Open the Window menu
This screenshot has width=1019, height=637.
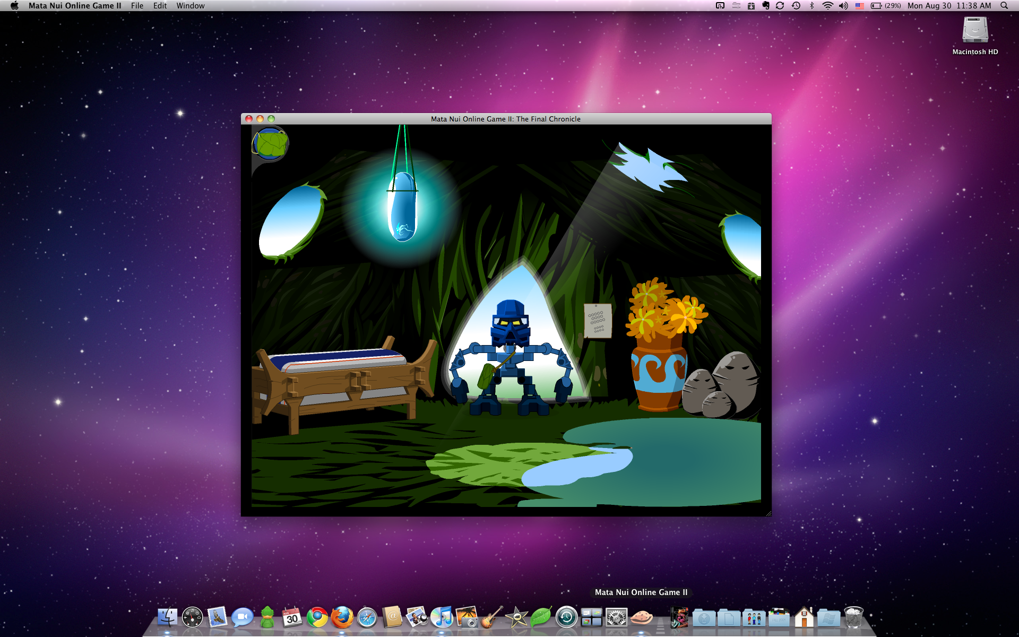point(191,6)
